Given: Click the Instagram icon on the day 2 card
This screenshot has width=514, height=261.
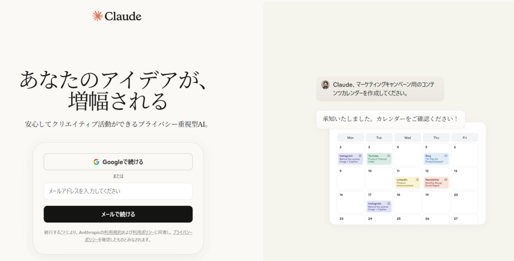Looking at the screenshot, I should point(360,156).
